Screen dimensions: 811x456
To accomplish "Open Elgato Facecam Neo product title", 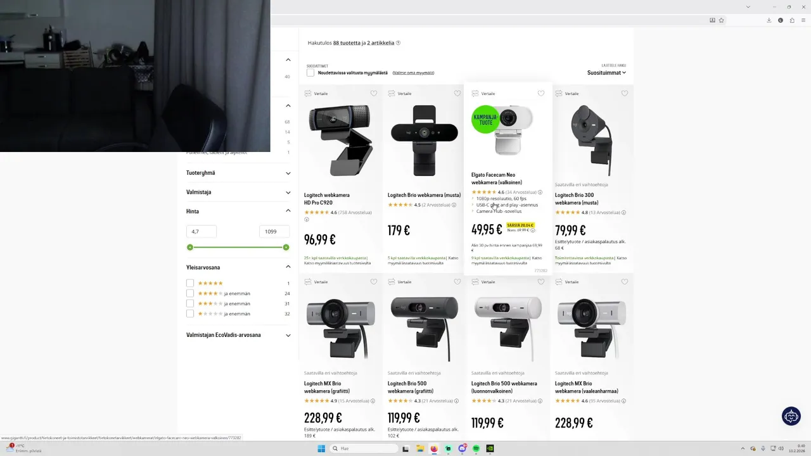I will [497, 179].
